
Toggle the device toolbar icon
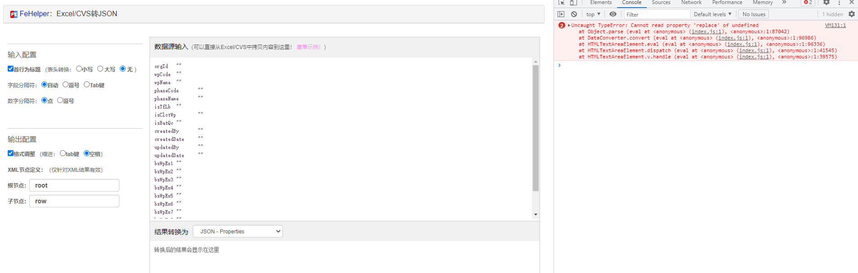click(x=573, y=3)
